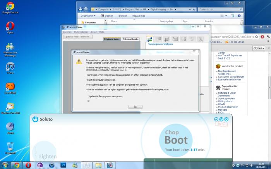Select Favorieten in Explorer navigation pane
271x169 pixels.
pyautogui.click(x=89, y=22)
